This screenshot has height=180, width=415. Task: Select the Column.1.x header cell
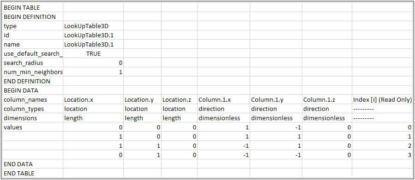[223, 100]
